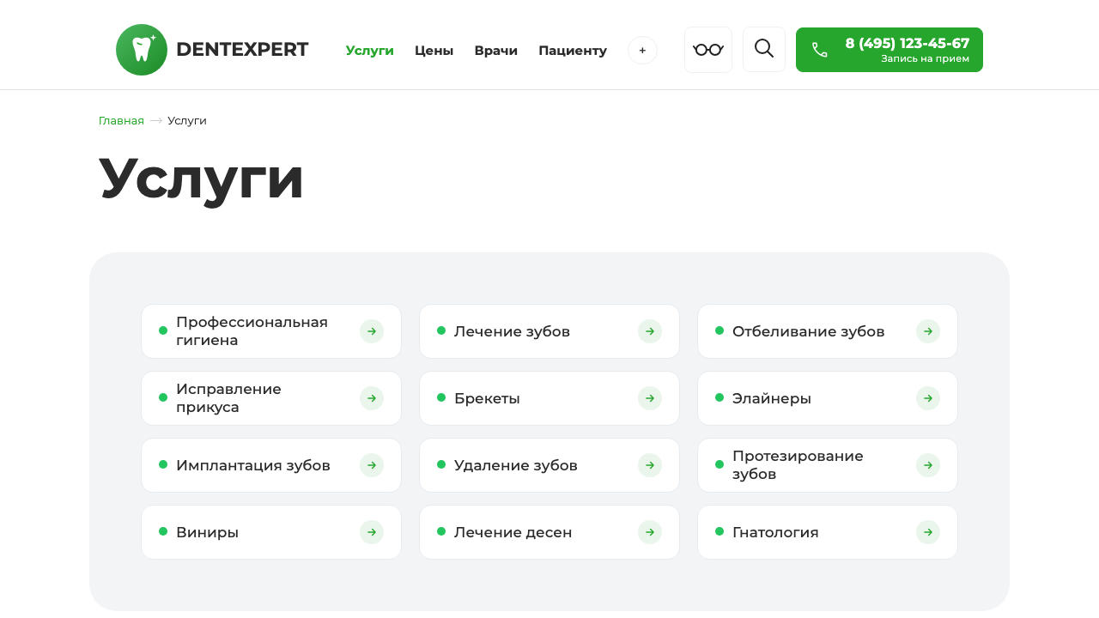Click arrow icon on Исправление прикуса card

[x=372, y=398]
